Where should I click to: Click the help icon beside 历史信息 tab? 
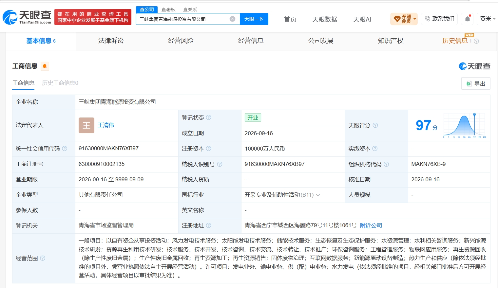[476, 41]
